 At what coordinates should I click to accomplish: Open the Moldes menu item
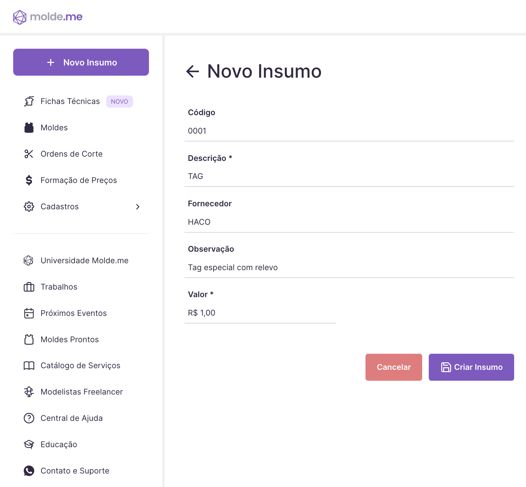pyautogui.click(x=81, y=128)
